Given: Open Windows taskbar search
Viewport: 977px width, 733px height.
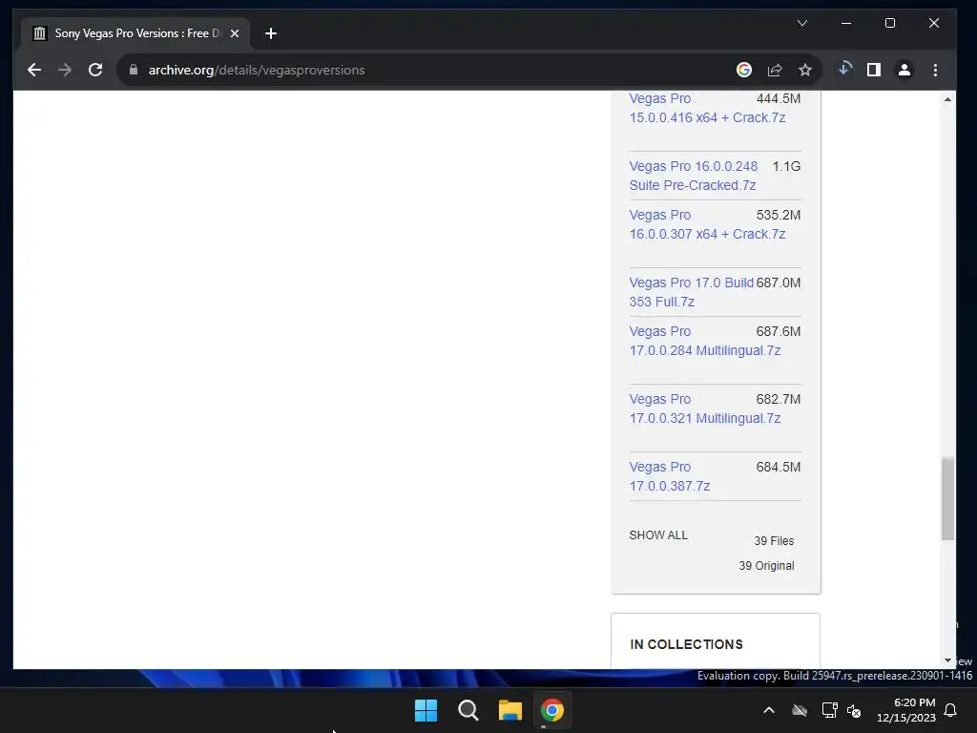Looking at the screenshot, I should pyautogui.click(x=468, y=710).
